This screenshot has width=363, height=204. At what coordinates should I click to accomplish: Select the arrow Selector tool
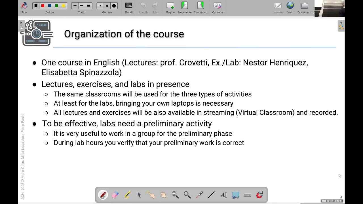(139, 195)
